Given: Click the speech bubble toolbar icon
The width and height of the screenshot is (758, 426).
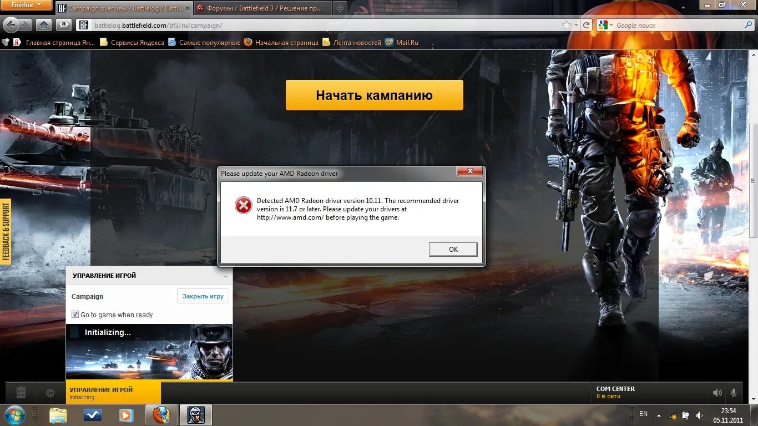Looking at the screenshot, I should 64,25.
